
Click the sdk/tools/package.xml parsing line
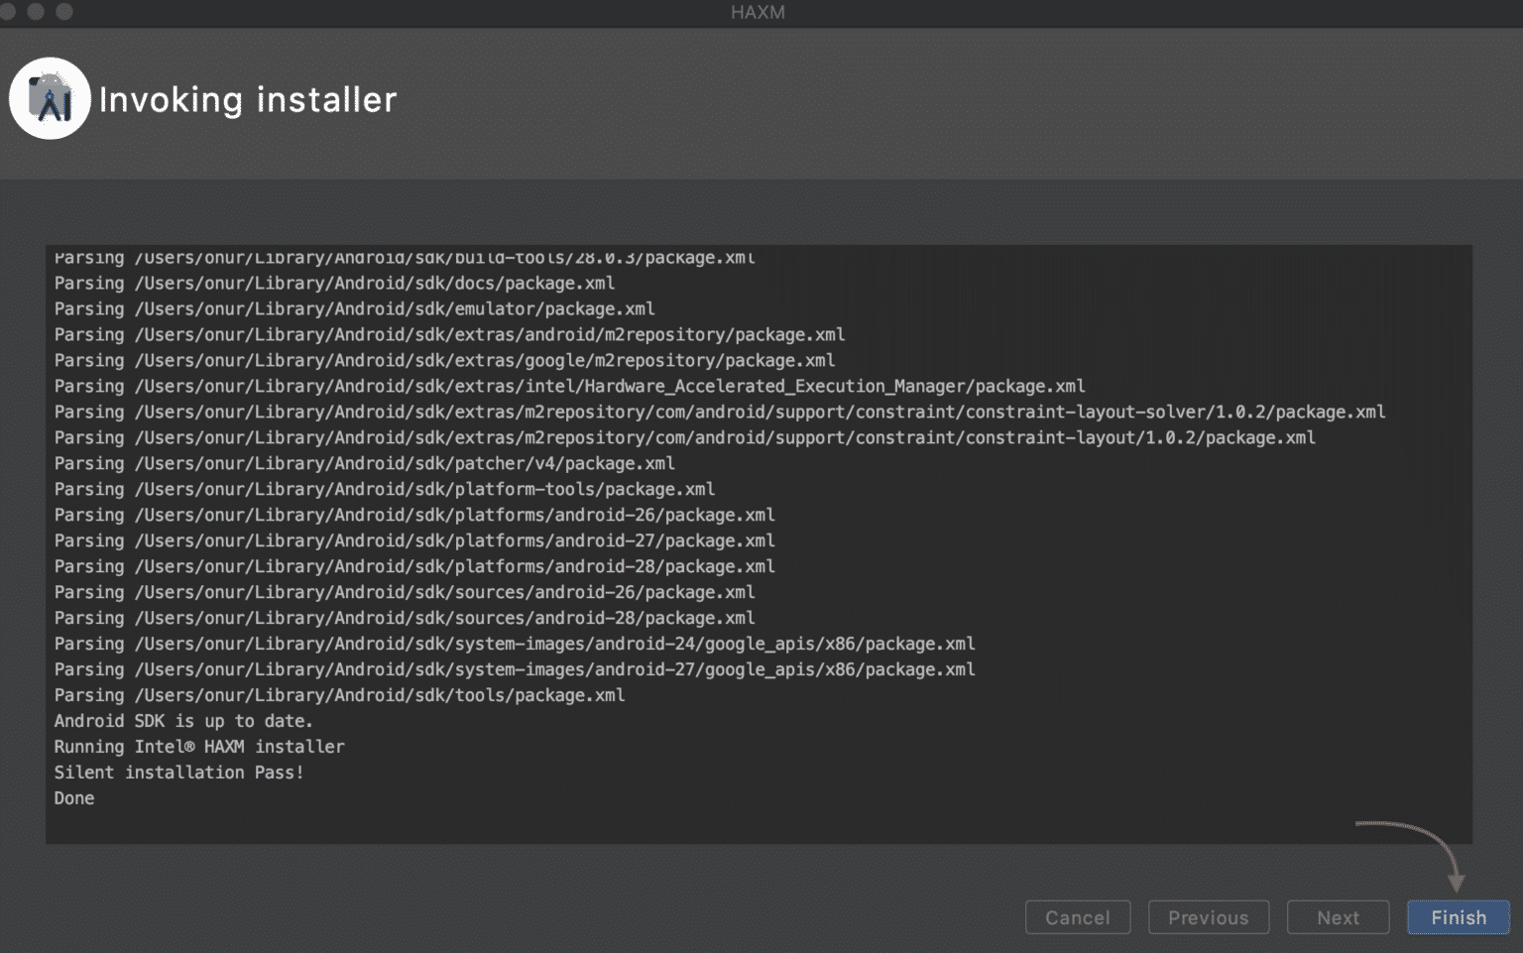[x=339, y=695]
